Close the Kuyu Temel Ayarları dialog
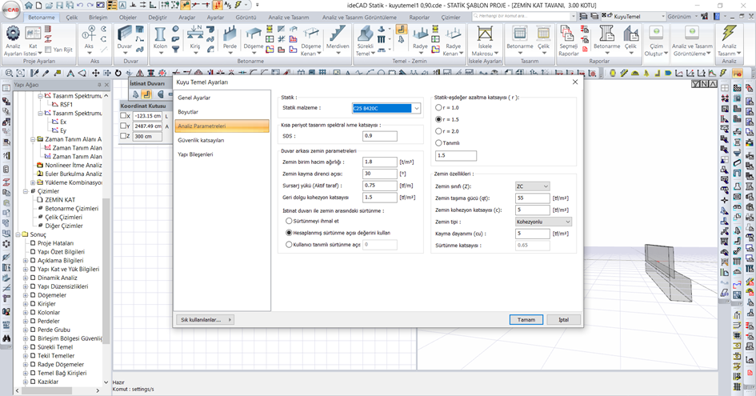 pyautogui.click(x=574, y=82)
